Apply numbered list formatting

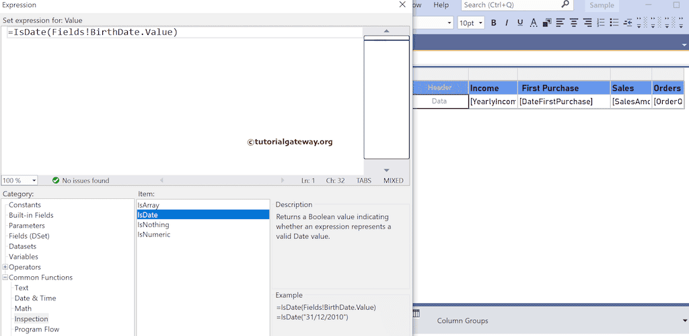point(602,23)
